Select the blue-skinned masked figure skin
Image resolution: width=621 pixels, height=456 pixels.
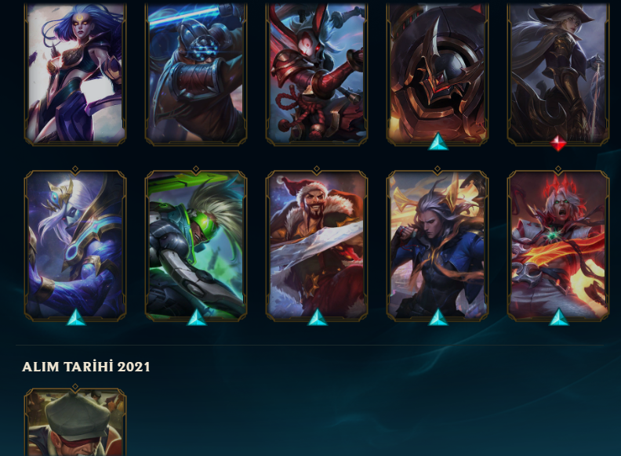[x=75, y=245]
